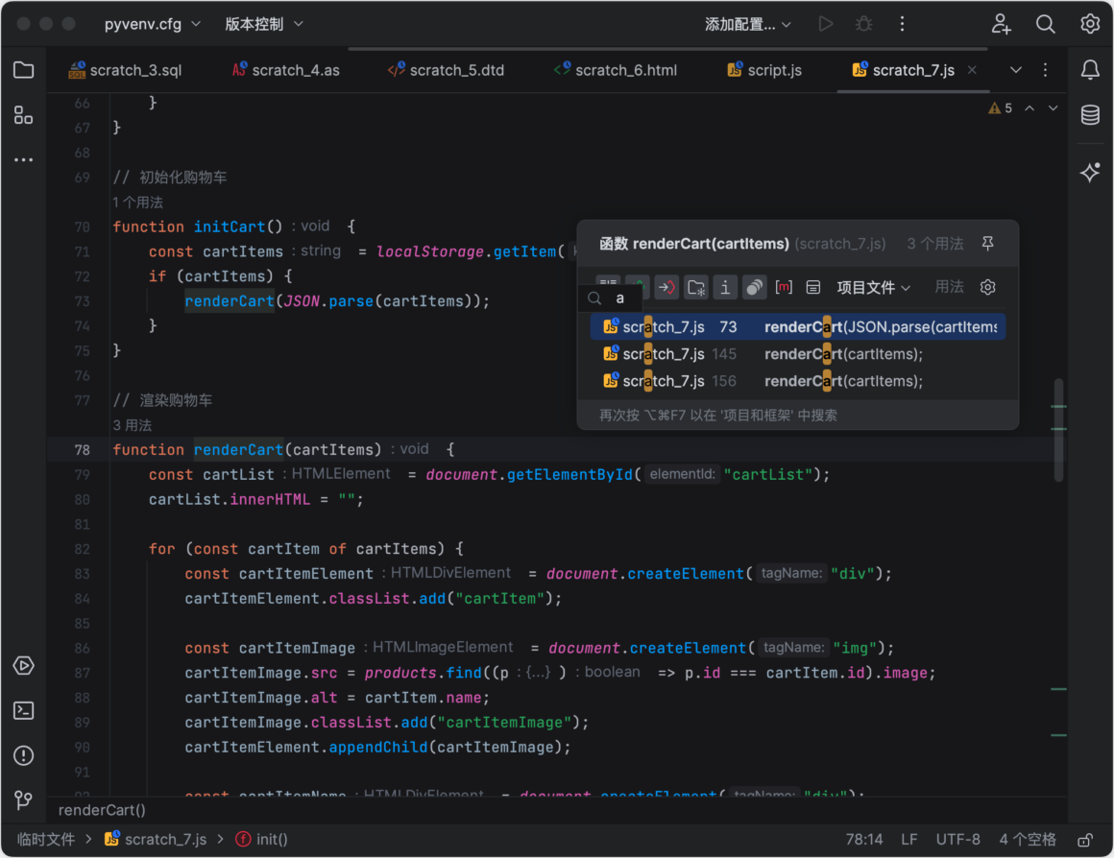
Task: Click the editor vertical scrollbar thumb
Action: tap(1058, 430)
